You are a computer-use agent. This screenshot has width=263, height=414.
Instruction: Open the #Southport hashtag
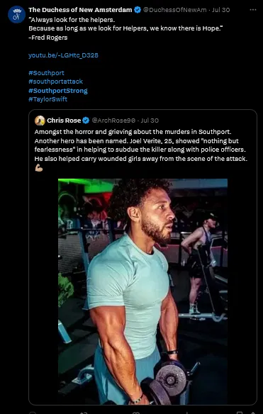tap(46, 73)
